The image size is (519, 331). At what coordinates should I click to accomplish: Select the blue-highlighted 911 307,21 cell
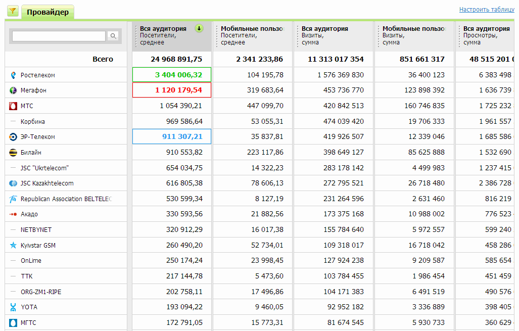click(x=172, y=136)
